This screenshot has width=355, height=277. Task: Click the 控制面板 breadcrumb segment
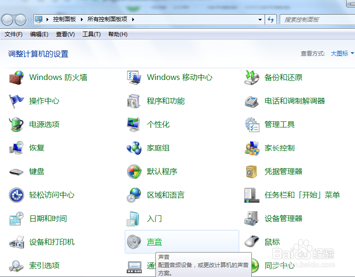click(x=65, y=19)
